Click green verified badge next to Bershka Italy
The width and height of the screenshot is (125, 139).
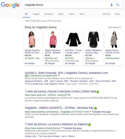[95, 108]
